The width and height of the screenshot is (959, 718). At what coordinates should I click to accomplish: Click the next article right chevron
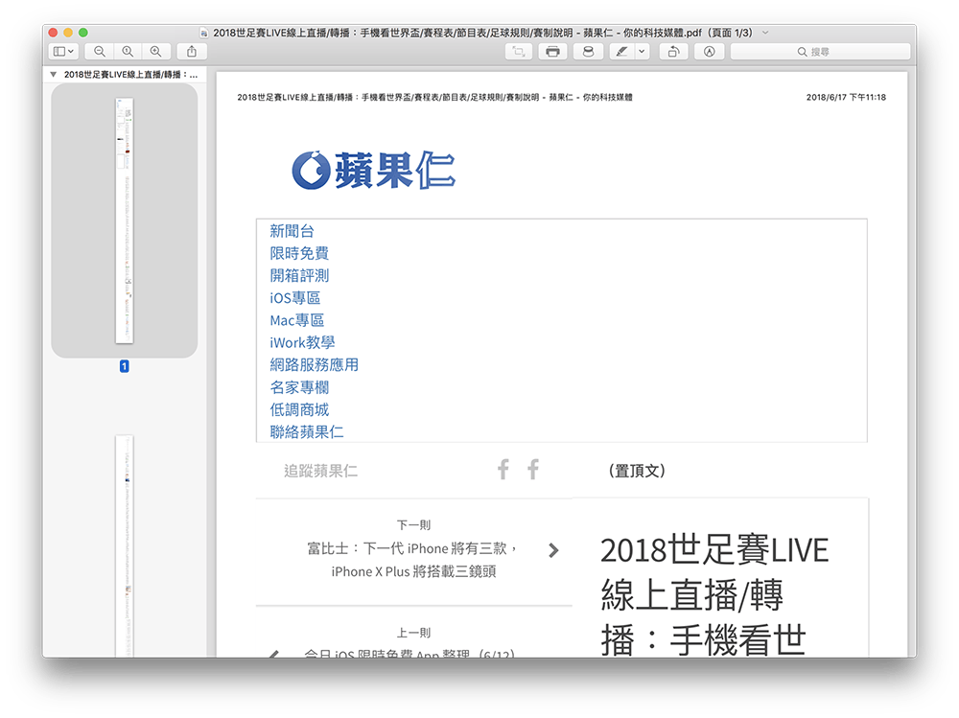tap(553, 550)
